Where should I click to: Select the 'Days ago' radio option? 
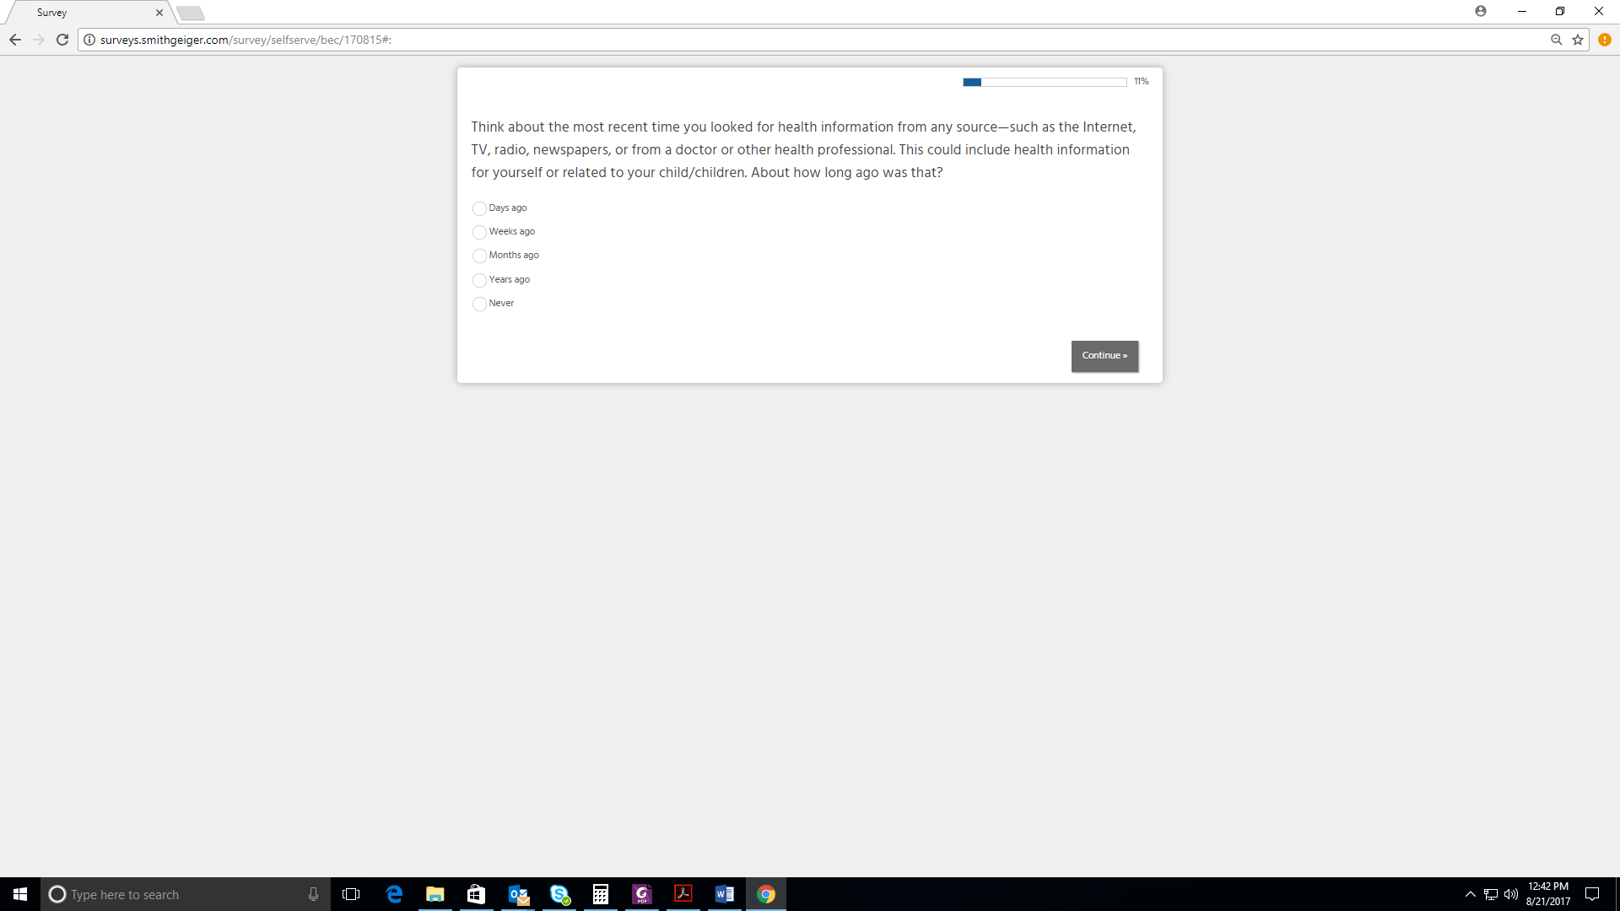point(479,208)
